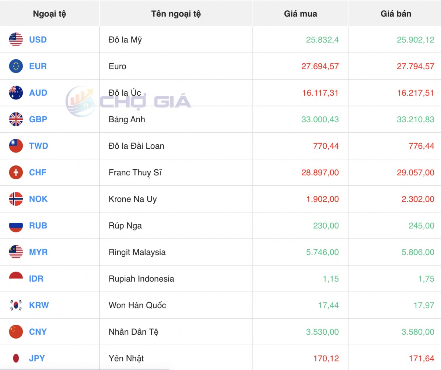Click the South Korean flag icon

pos(16,305)
